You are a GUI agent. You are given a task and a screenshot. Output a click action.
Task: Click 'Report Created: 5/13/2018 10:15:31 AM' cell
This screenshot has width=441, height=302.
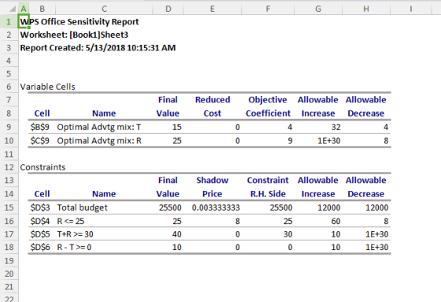tap(98, 47)
